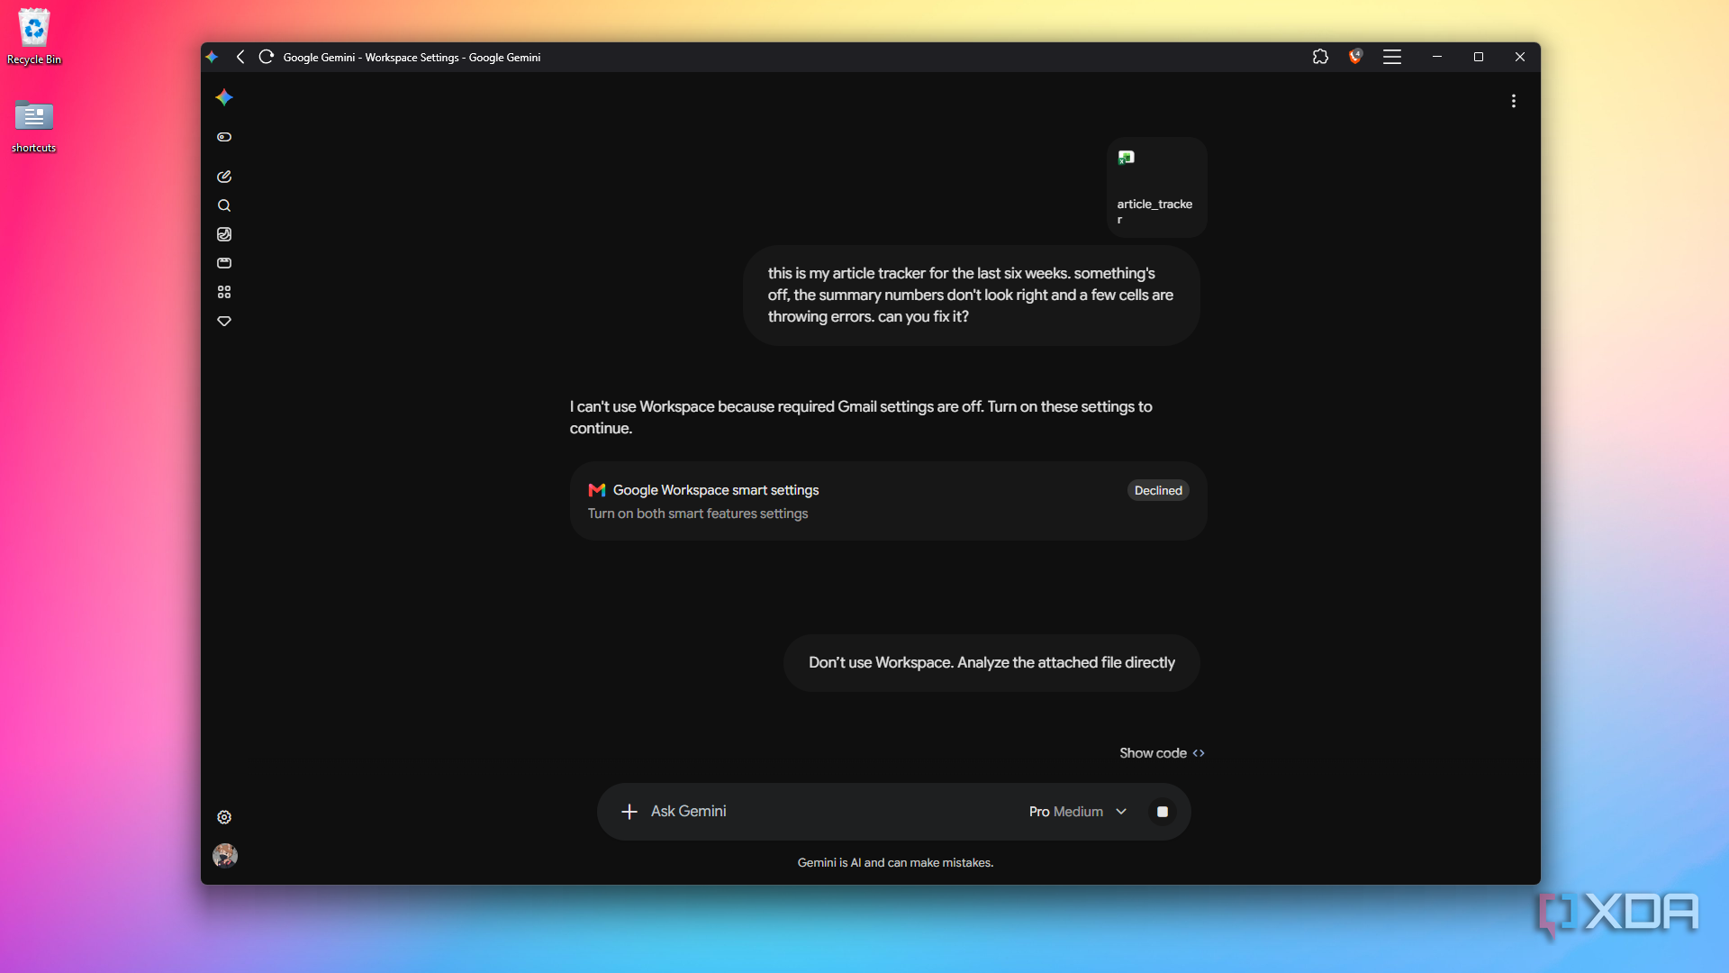Expand the Pro Medium model dropdown

1078,812
